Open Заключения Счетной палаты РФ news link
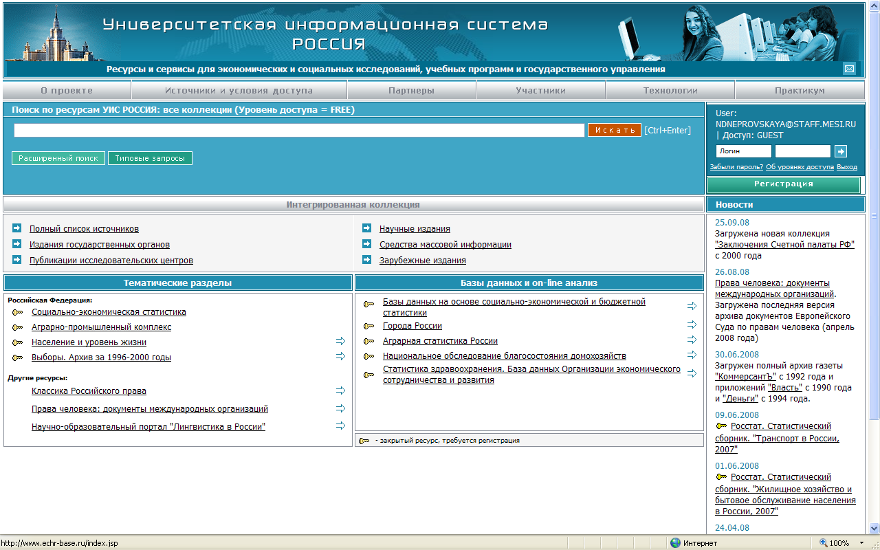This screenshot has height=550, width=880. click(x=784, y=245)
